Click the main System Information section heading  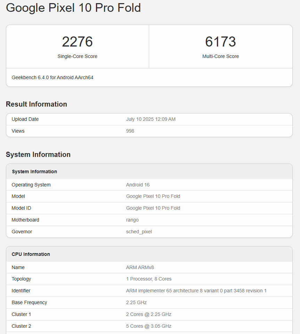click(x=38, y=155)
